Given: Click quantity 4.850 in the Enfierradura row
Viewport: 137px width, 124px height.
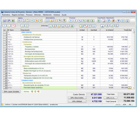Looking at the screenshot, I should tap(94, 61).
